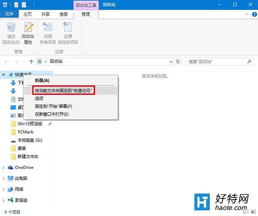The height and width of the screenshot is (216, 258).
Task: Open 本地磁盘 (G:) drive
Action: (x=27, y=140)
